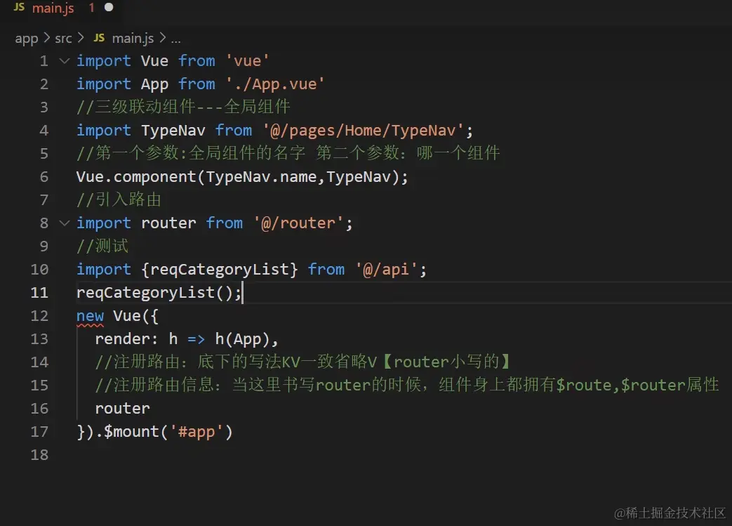Click the router identifier on line 8
Screen dimensions: 732x526
[168, 223]
